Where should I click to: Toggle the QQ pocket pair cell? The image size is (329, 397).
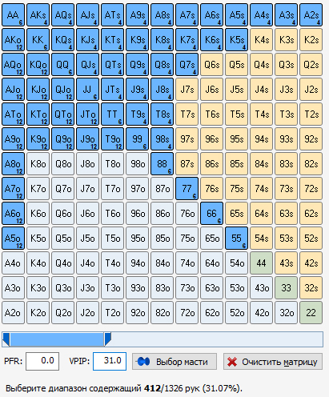(62, 65)
